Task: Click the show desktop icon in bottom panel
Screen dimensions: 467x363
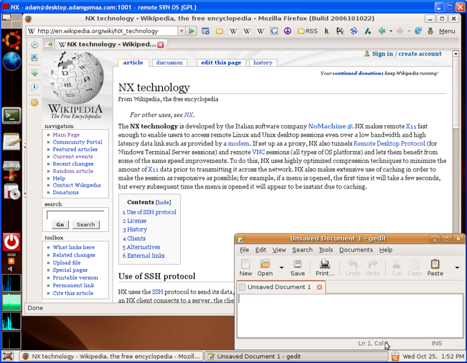Action: click(8, 356)
